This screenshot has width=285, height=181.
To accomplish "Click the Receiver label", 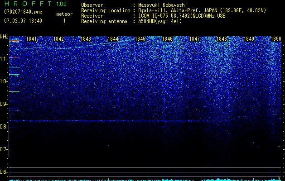I will 92,16.
